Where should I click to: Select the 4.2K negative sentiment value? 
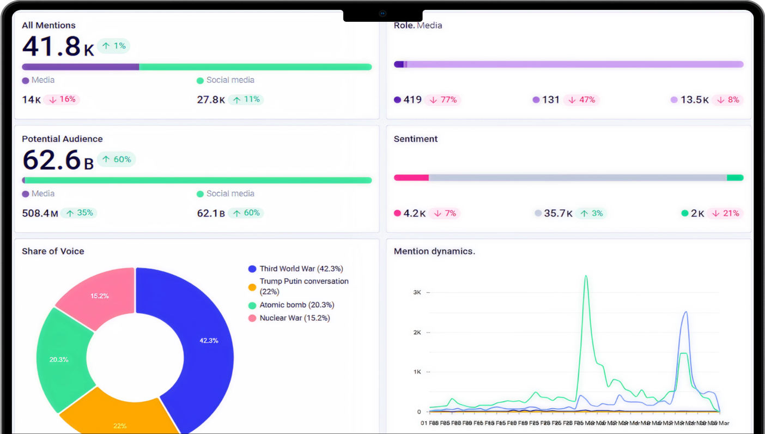pos(415,213)
